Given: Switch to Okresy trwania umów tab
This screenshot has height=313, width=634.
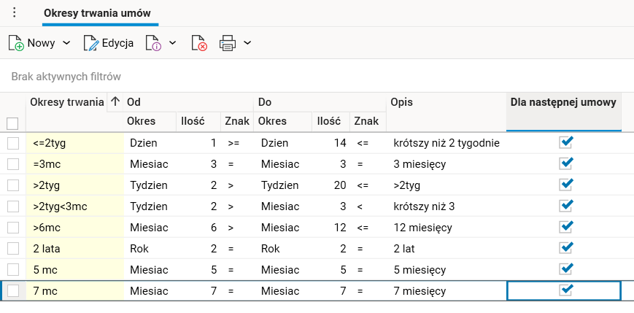Looking at the screenshot, I should coord(95,13).
